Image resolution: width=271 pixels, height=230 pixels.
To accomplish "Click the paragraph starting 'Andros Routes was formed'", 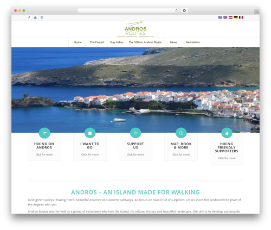I will (134, 212).
